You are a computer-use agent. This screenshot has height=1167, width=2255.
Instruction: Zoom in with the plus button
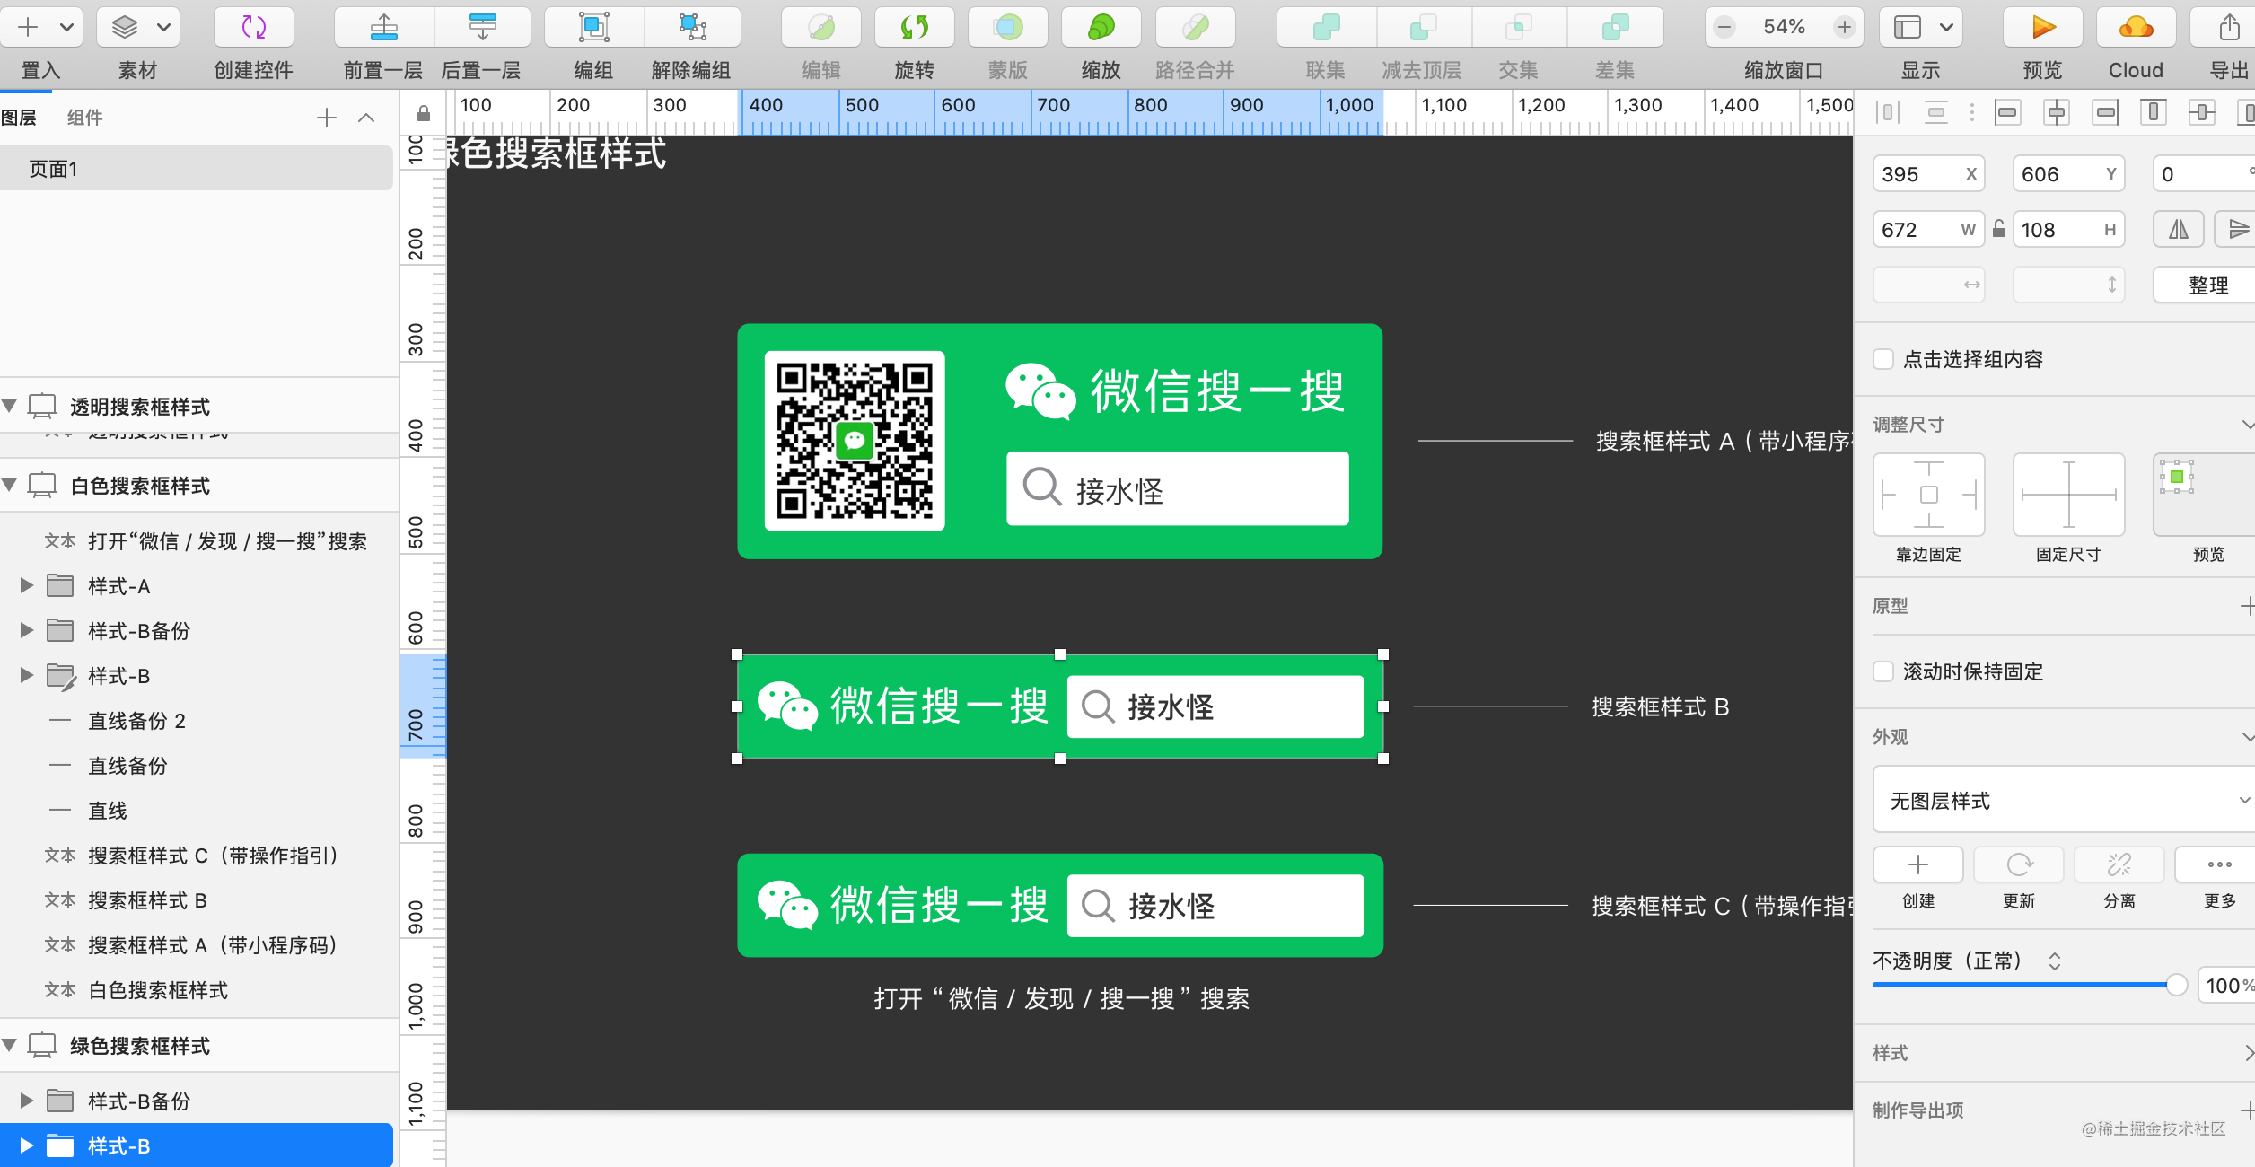pos(1844,27)
